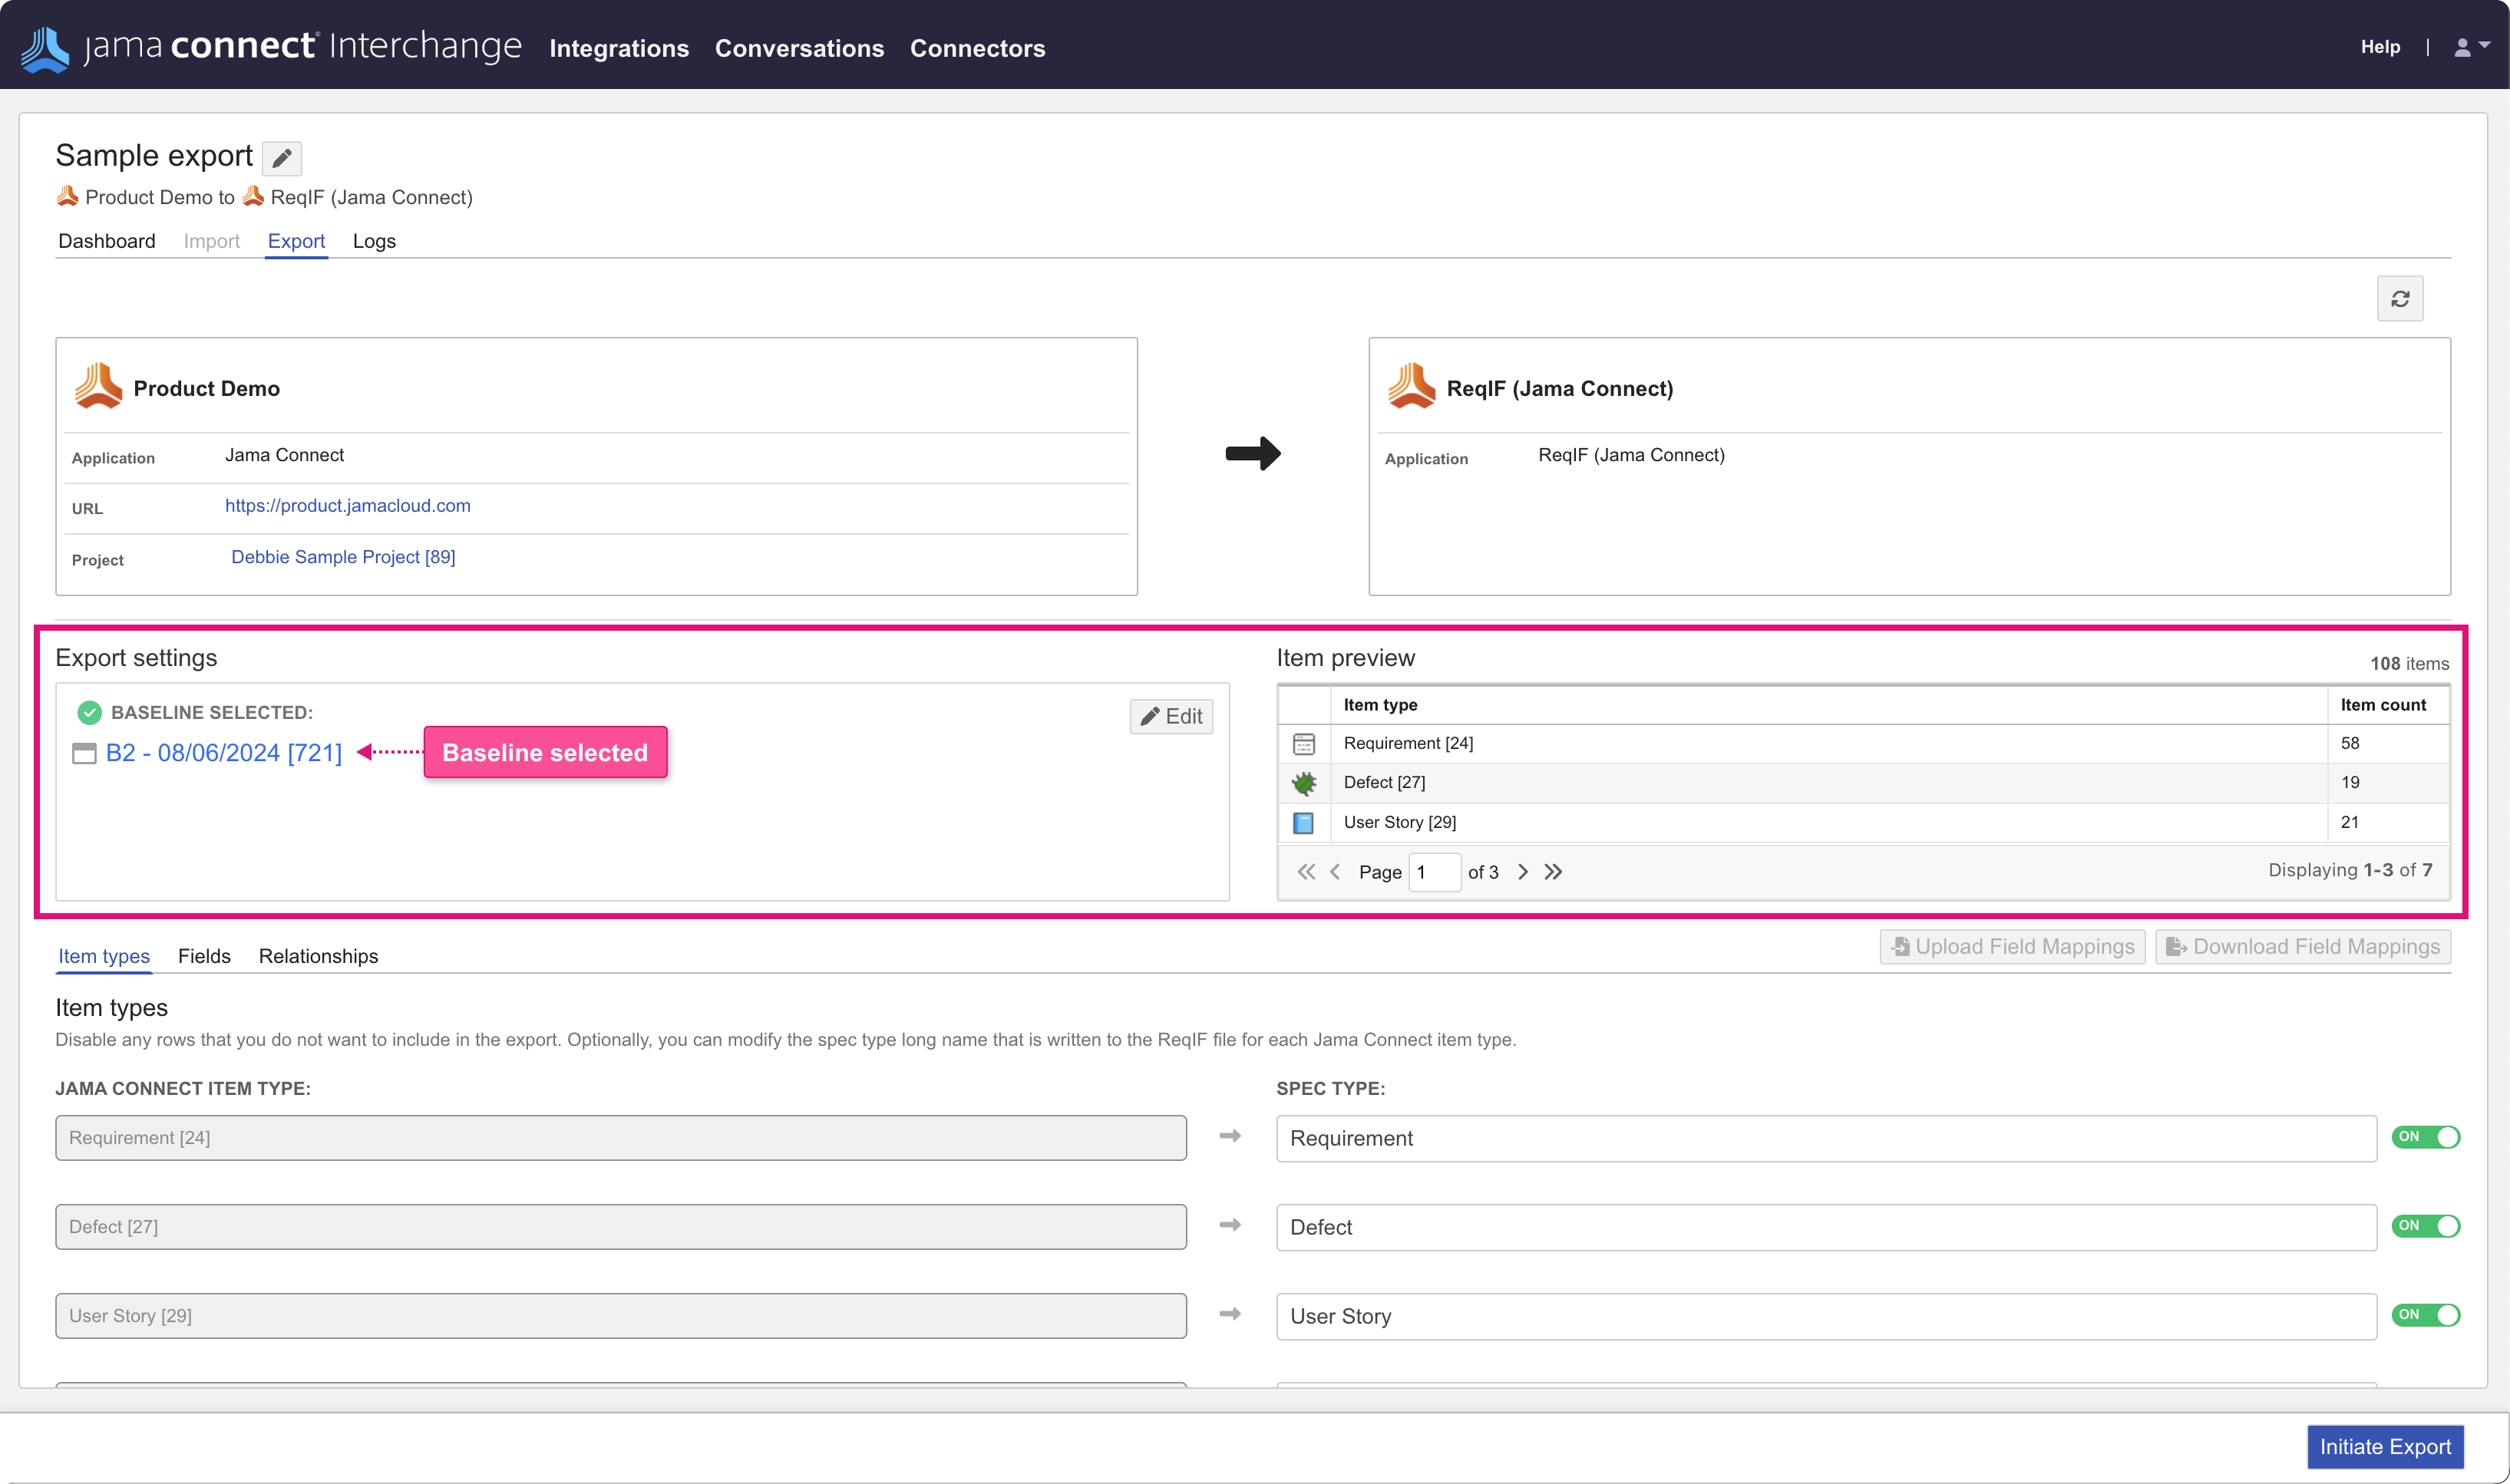Click Edit in Export settings
This screenshot has width=2510, height=1484.
1171,716
